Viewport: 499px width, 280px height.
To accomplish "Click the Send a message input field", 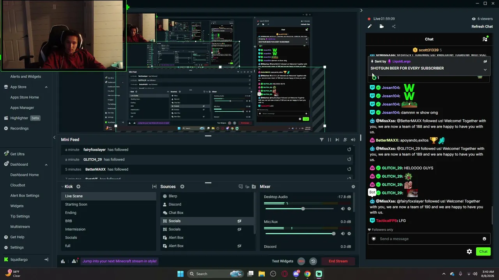I will (x=429, y=239).
